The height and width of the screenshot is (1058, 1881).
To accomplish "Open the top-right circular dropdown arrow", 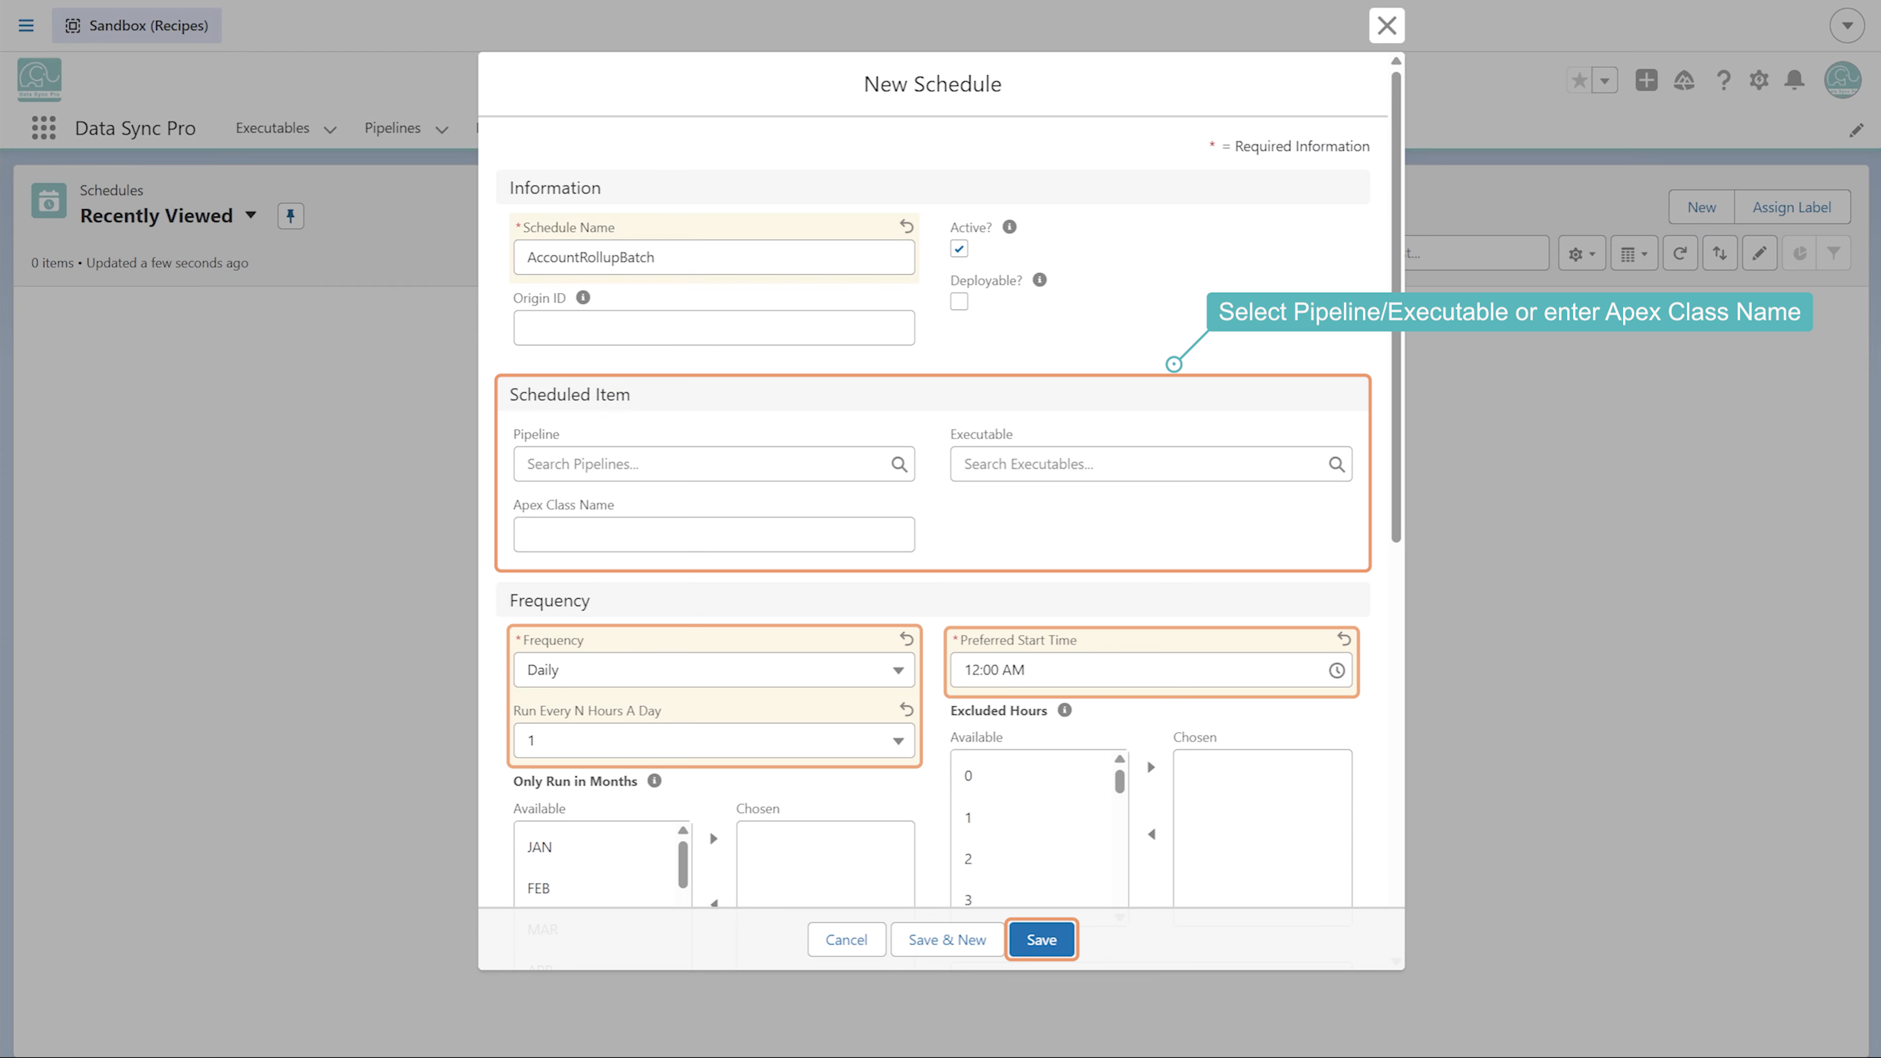I will pyautogui.click(x=1847, y=25).
